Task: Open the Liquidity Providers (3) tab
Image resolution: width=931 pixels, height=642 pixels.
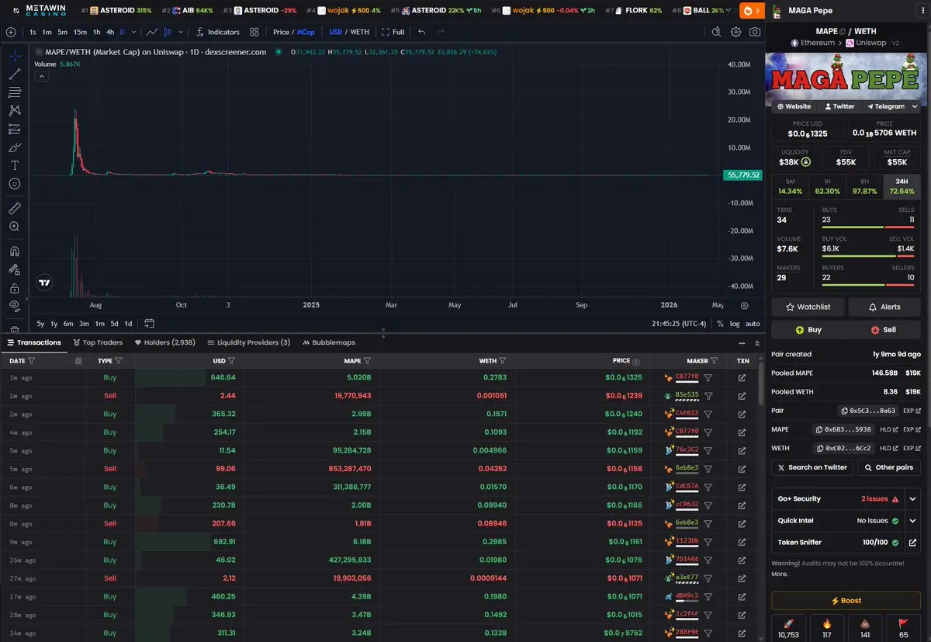Action: pyautogui.click(x=248, y=342)
